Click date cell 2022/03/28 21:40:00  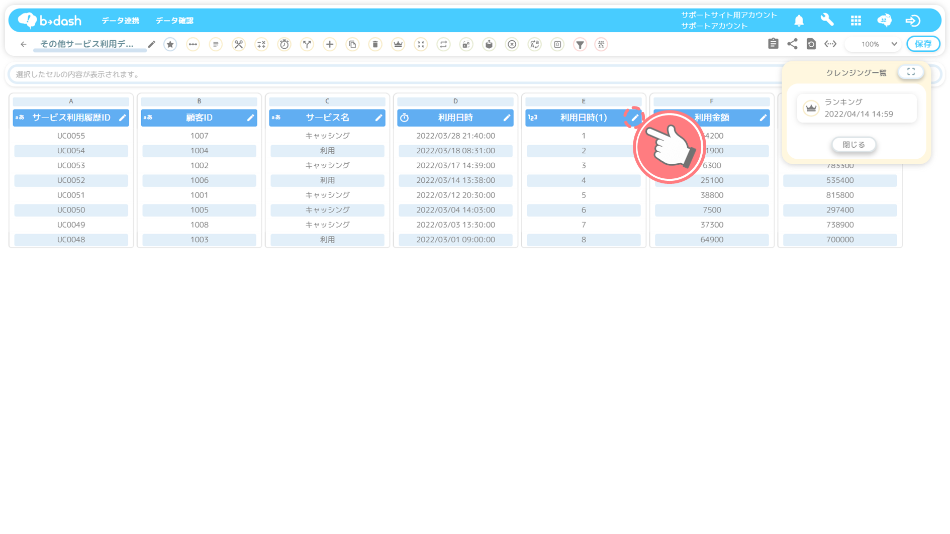(455, 136)
